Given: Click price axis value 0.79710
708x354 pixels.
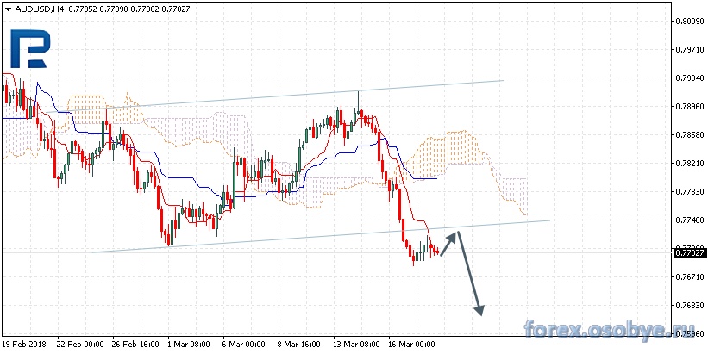Looking at the screenshot, I should pos(689,49).
